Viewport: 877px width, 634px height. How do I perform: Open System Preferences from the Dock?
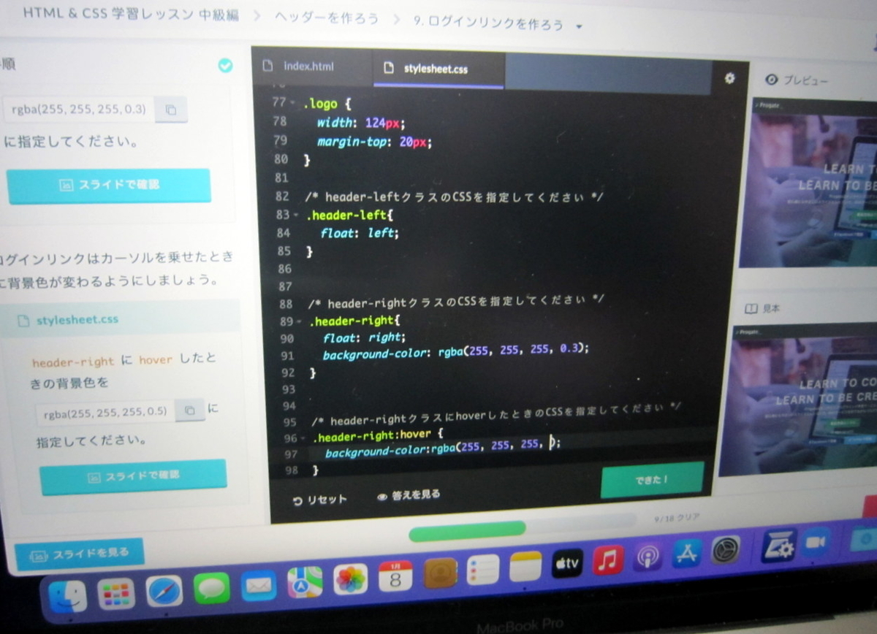(x=726, y=550)
